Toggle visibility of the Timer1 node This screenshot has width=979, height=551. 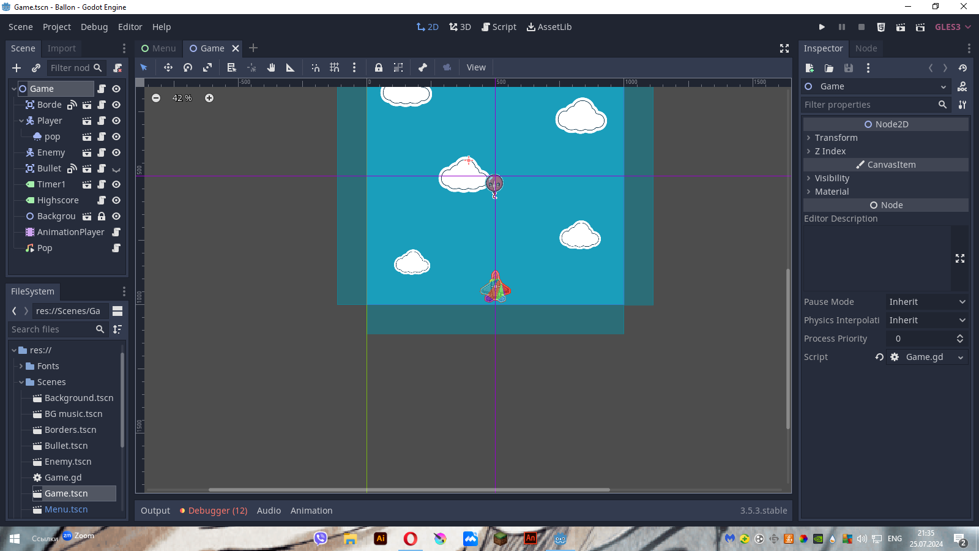(x=116, y=184)
